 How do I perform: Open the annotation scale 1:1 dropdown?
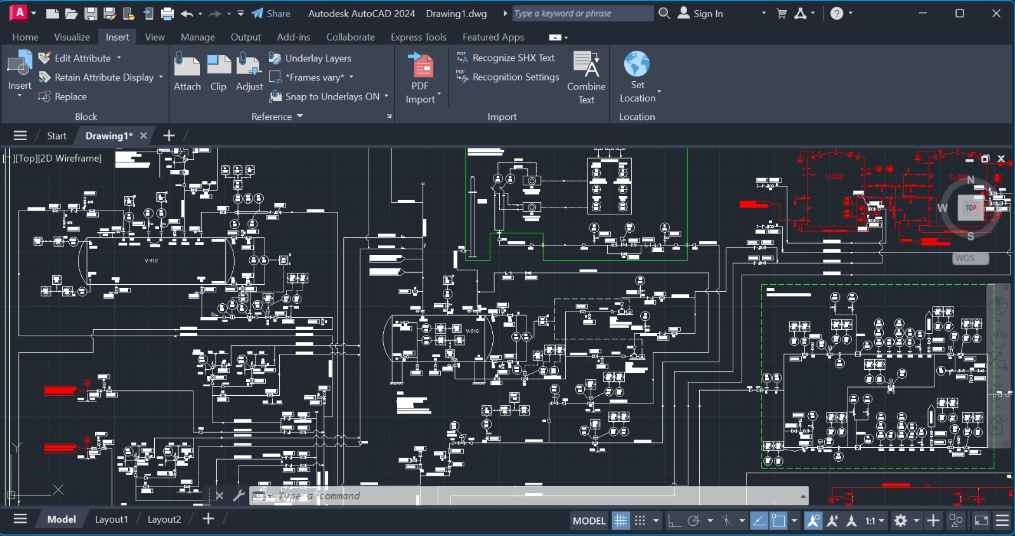click(875, 521)
